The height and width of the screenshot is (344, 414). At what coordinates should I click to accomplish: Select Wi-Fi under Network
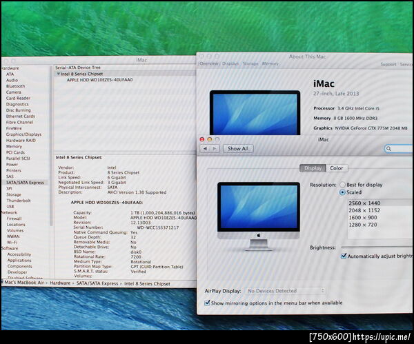point(12,243)
